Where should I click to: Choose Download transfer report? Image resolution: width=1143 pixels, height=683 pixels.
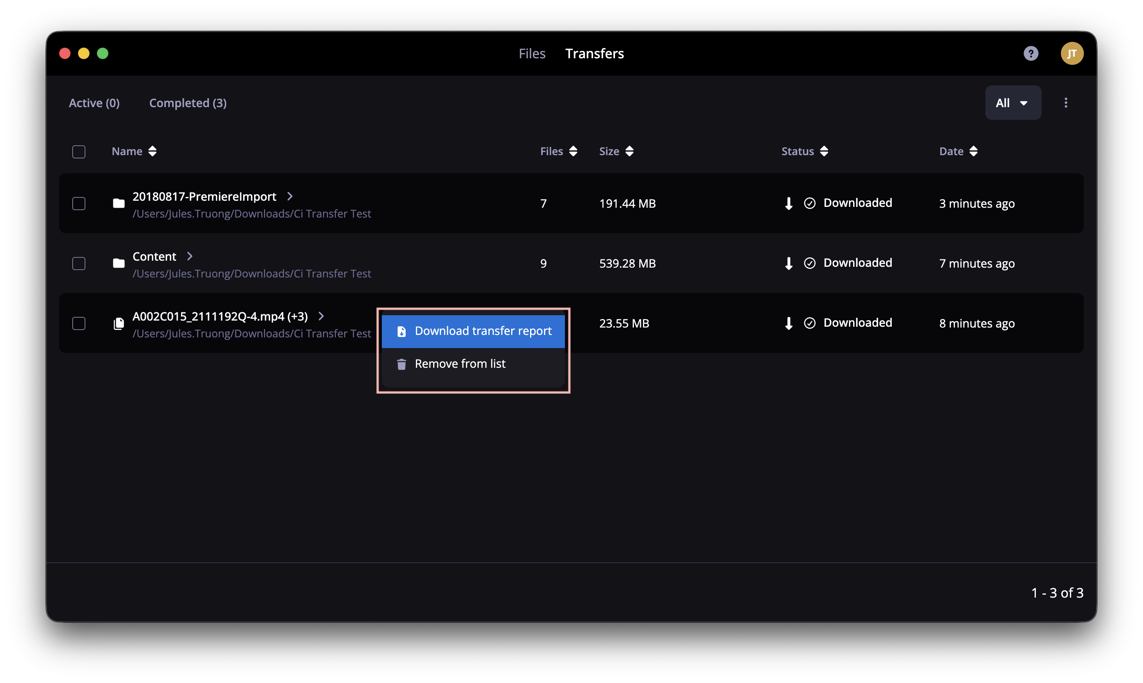pos(473,331)
